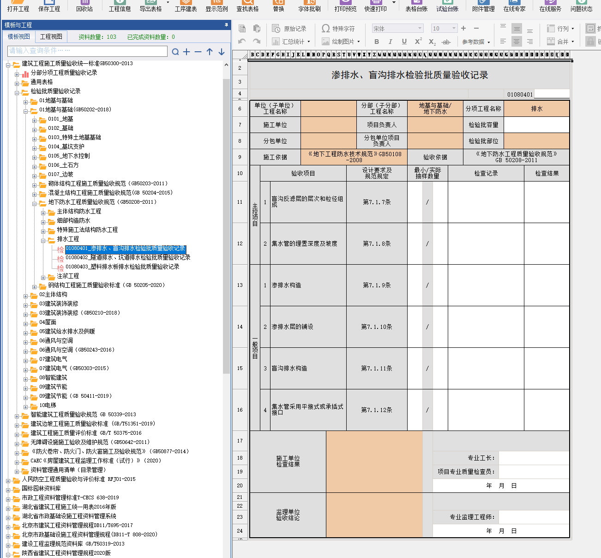Click 显示范例 show example button
The width and height of the screenshot is (601, 558).
pos(217,6)
